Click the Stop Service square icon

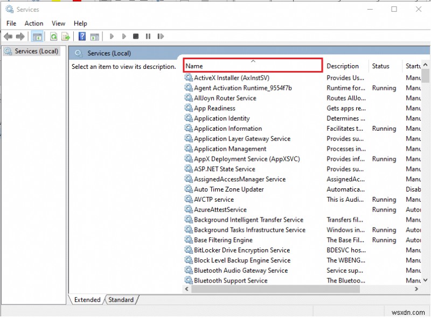click(136, 37)
